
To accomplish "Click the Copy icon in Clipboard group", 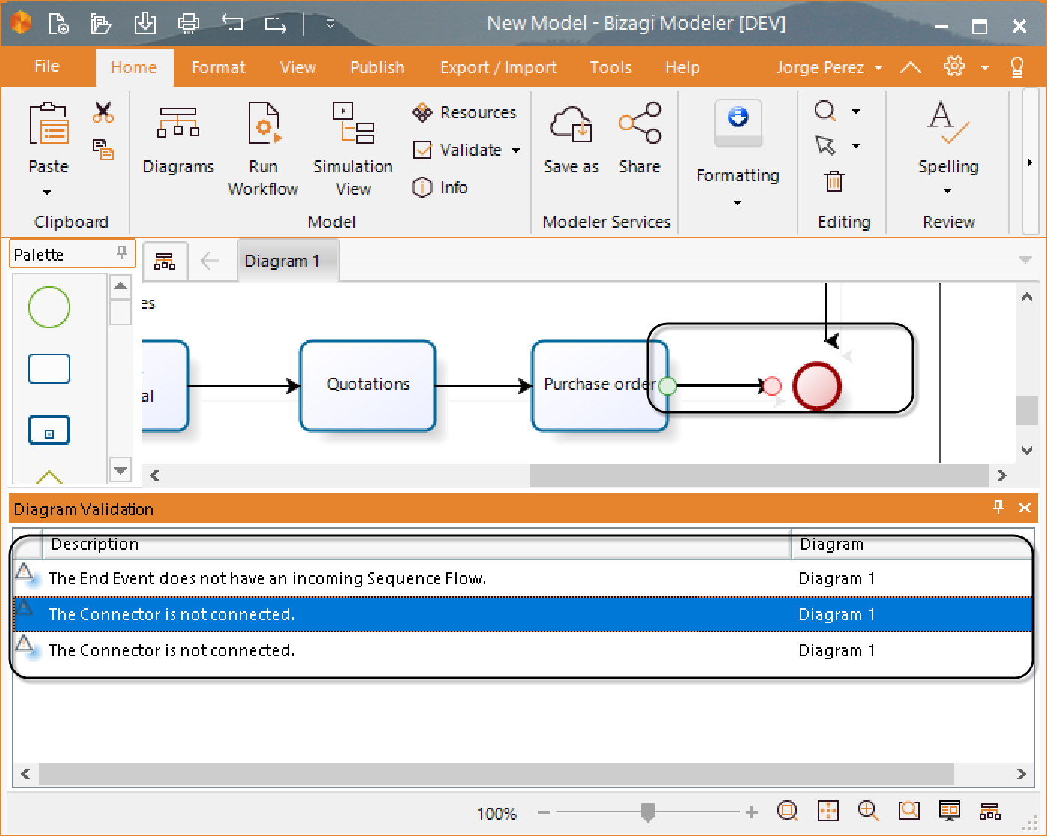I will click(103, 148).
